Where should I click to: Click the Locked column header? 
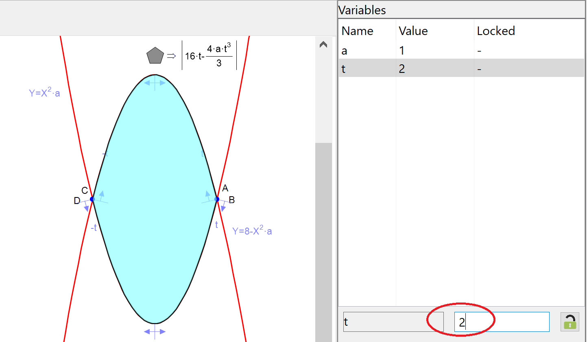496,31
